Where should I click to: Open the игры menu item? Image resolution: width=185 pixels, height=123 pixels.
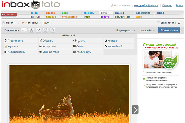(65, 13)
